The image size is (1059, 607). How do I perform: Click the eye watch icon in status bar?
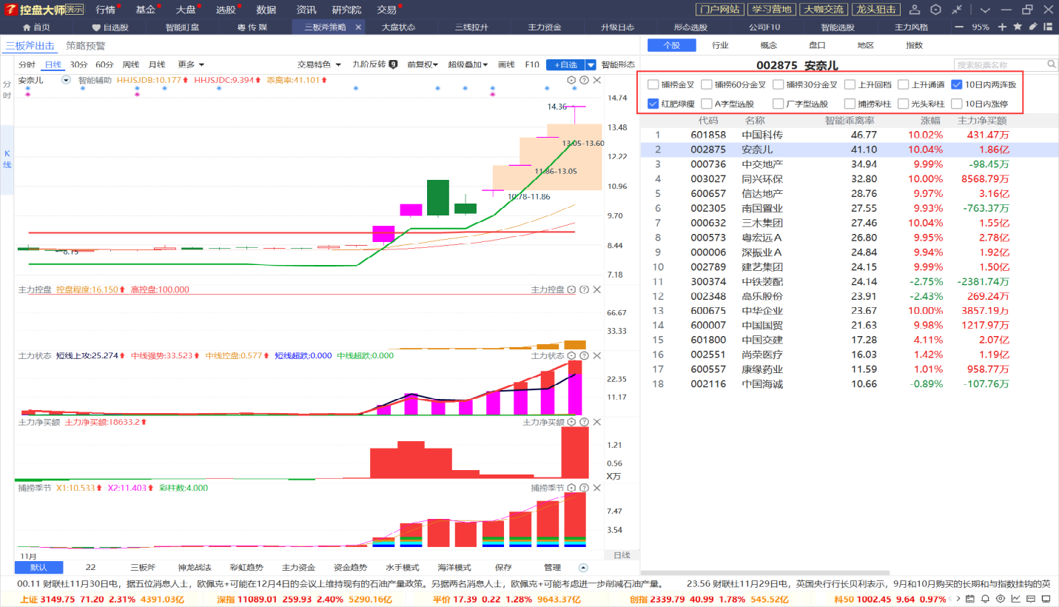tap(1001, 599)
